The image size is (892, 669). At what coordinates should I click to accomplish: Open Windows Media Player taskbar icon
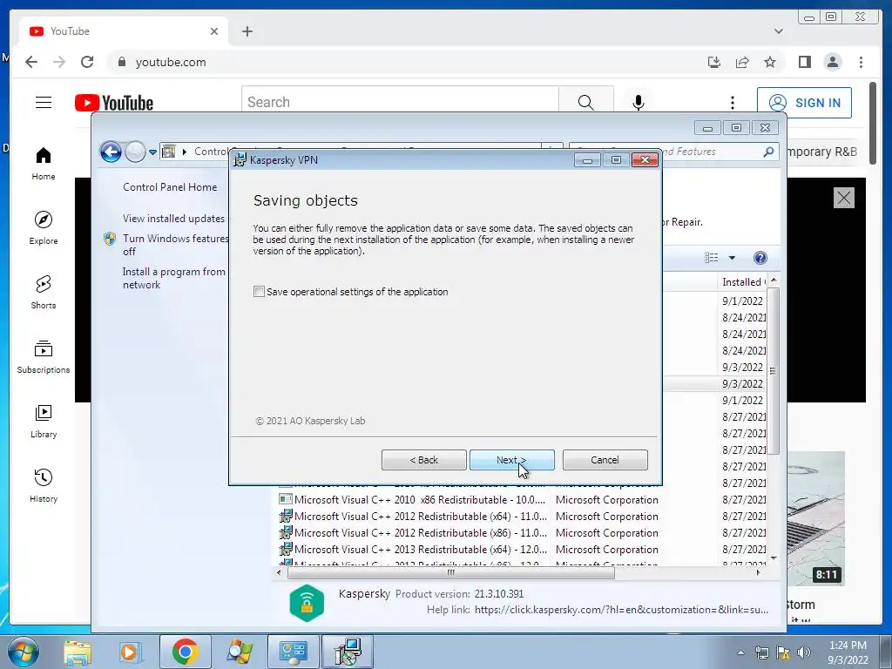(129, 652)
